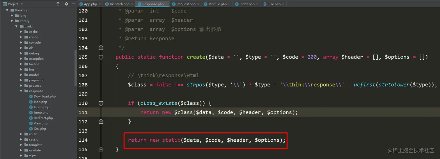Expand the lang folder
This screenshot has width=440, height=159.
[x=12, y=15]
